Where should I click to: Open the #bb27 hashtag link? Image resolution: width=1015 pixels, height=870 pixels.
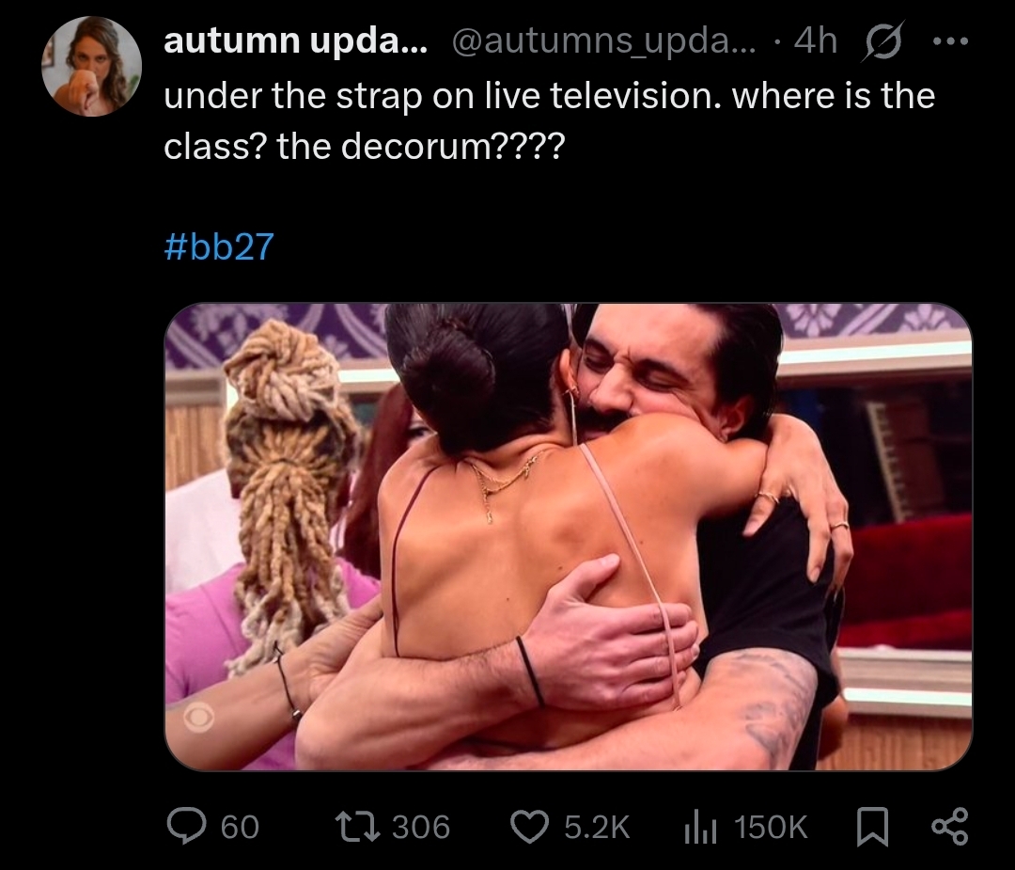pos(219,246)
